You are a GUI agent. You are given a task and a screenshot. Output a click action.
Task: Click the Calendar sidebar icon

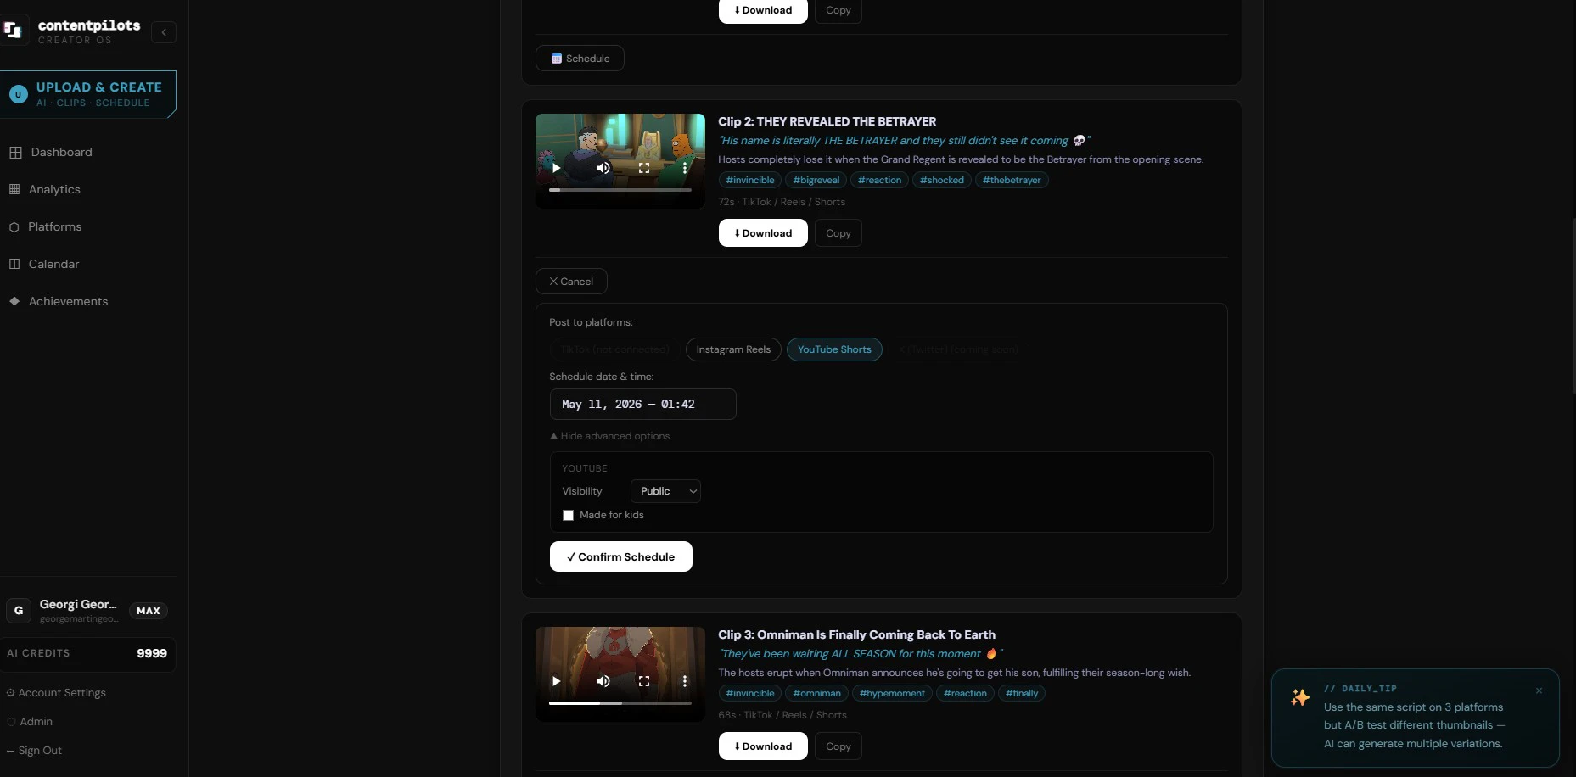coord(14,264)
